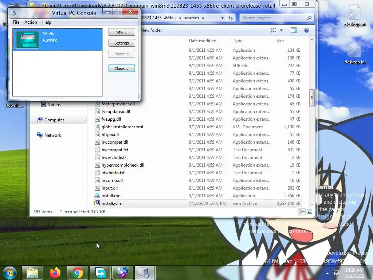Expand the arrow after sources in the address bar
Viewport: 373px width, 280px height.
tap(203, 18)
